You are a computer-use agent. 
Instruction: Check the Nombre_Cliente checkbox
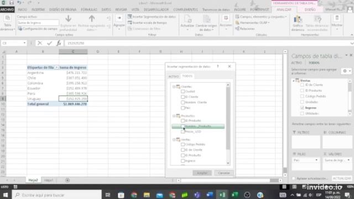[x=183, y=102]
